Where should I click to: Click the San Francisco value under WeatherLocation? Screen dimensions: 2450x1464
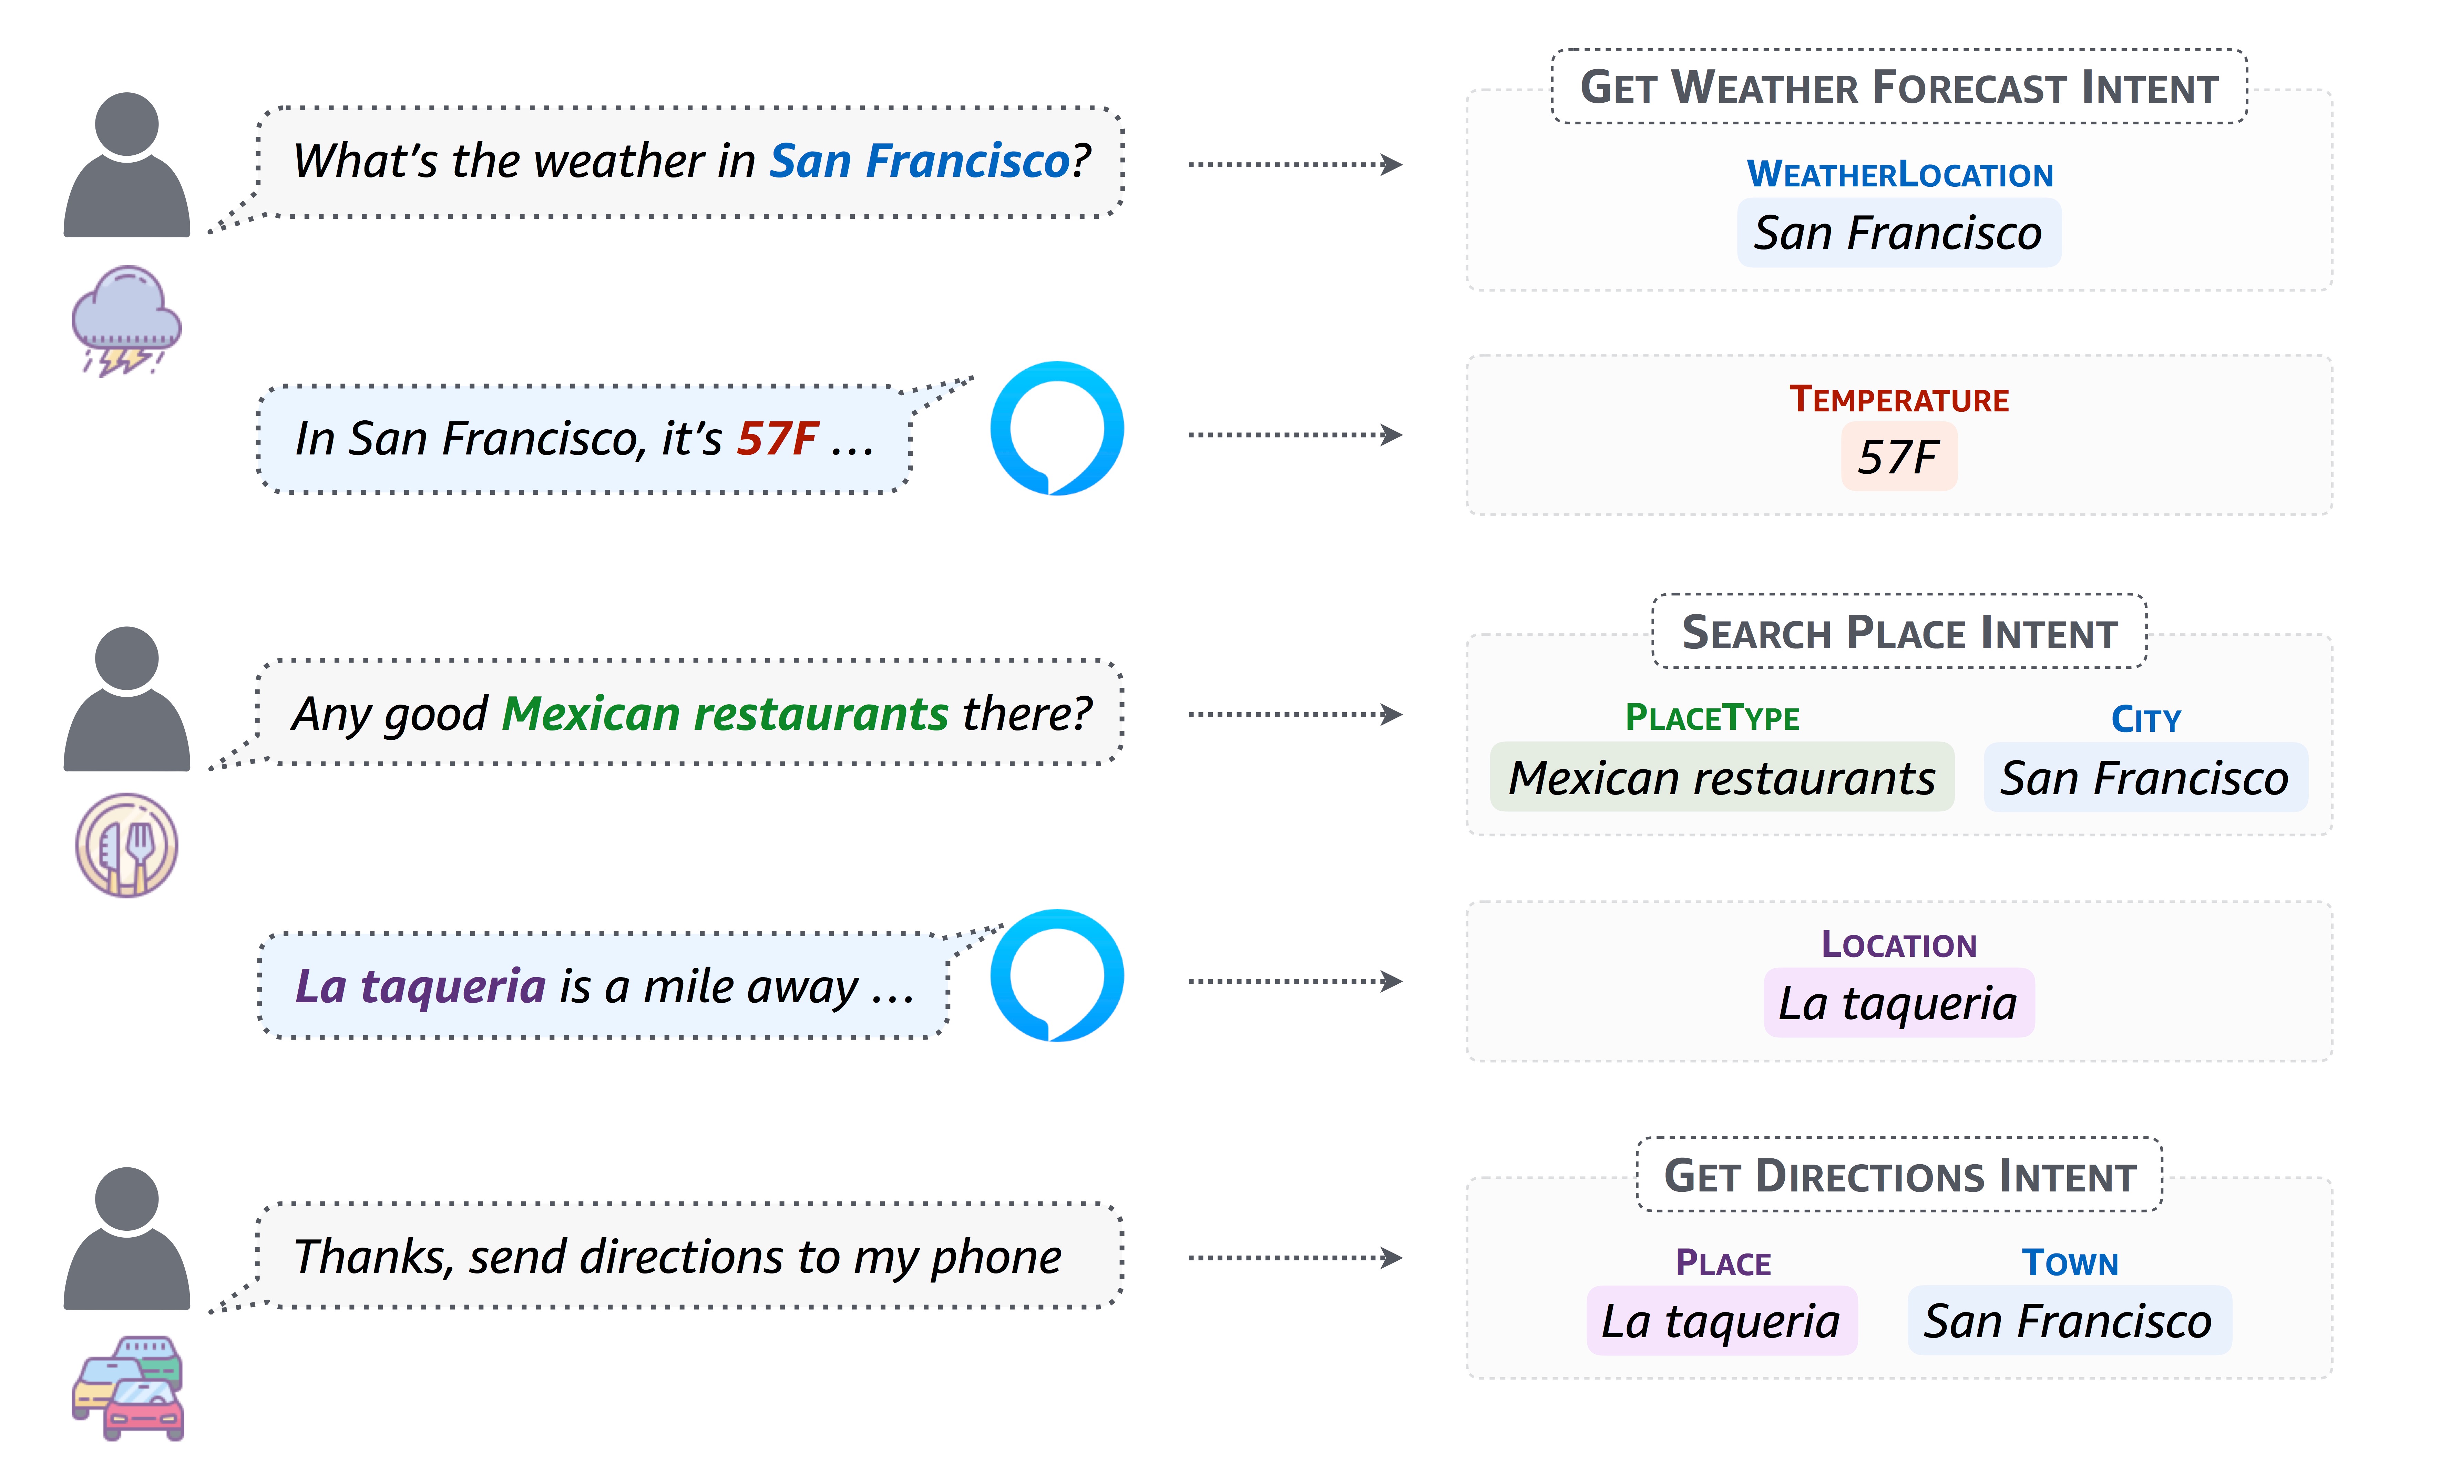1898,233
